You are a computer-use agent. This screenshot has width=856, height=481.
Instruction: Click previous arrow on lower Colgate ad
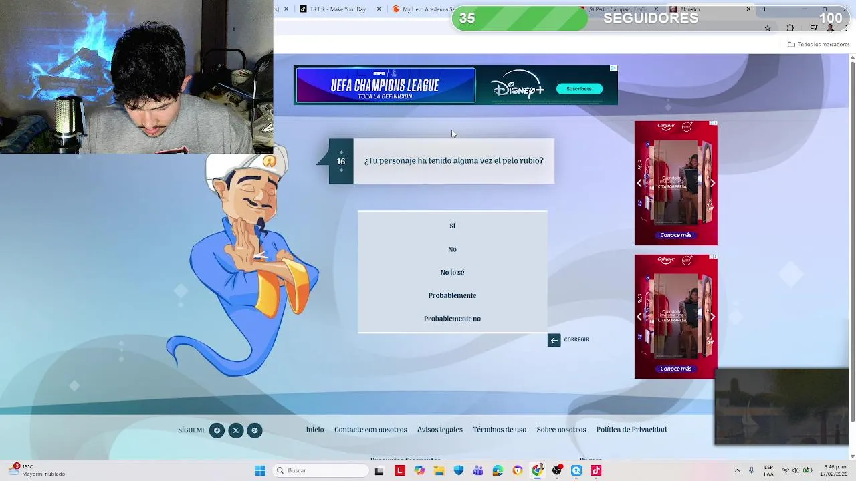(639, 316)
